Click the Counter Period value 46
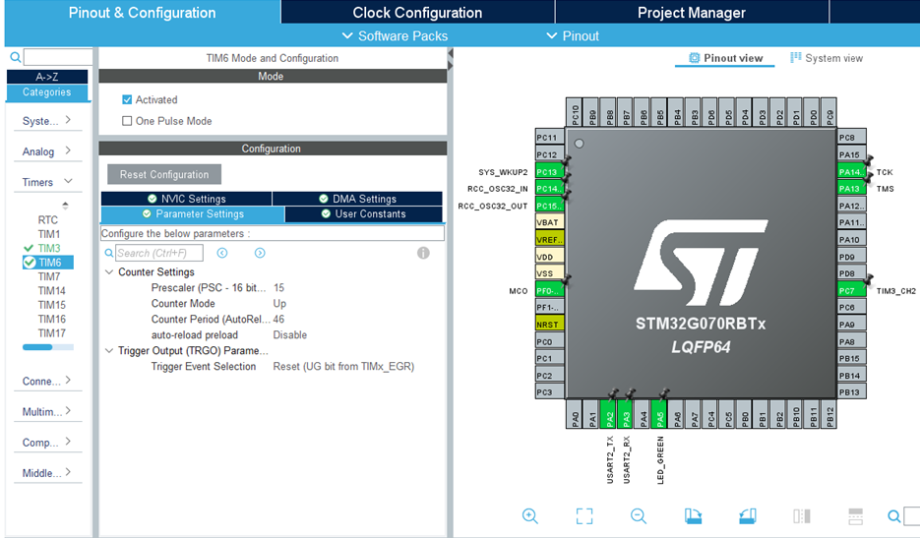The image size is (920, 538). tap(278, 320)
